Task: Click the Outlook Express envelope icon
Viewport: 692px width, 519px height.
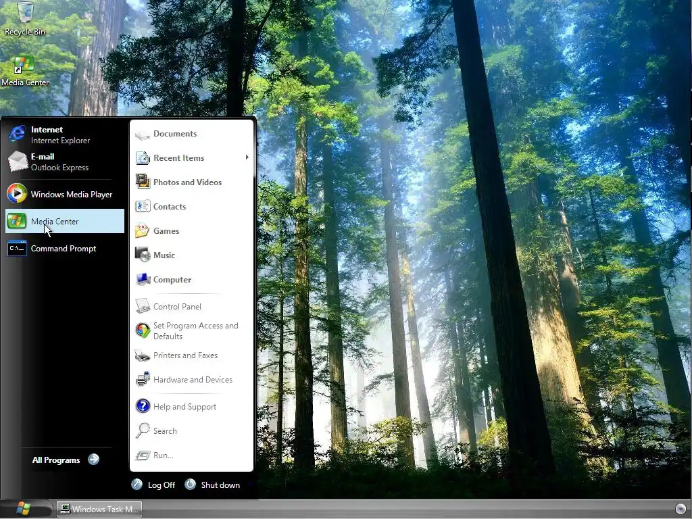Action: [18, 161]
